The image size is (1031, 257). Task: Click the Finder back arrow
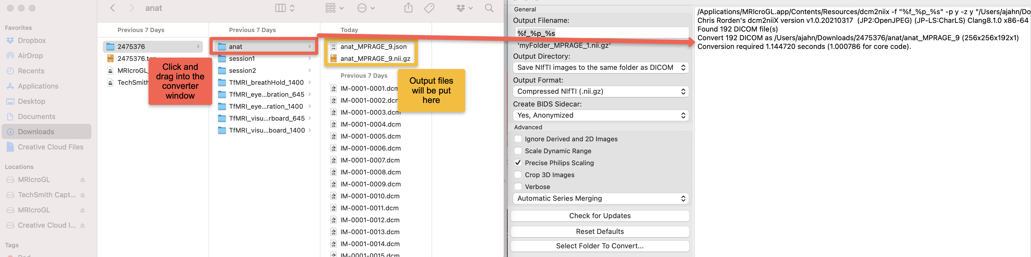(112, 8)
